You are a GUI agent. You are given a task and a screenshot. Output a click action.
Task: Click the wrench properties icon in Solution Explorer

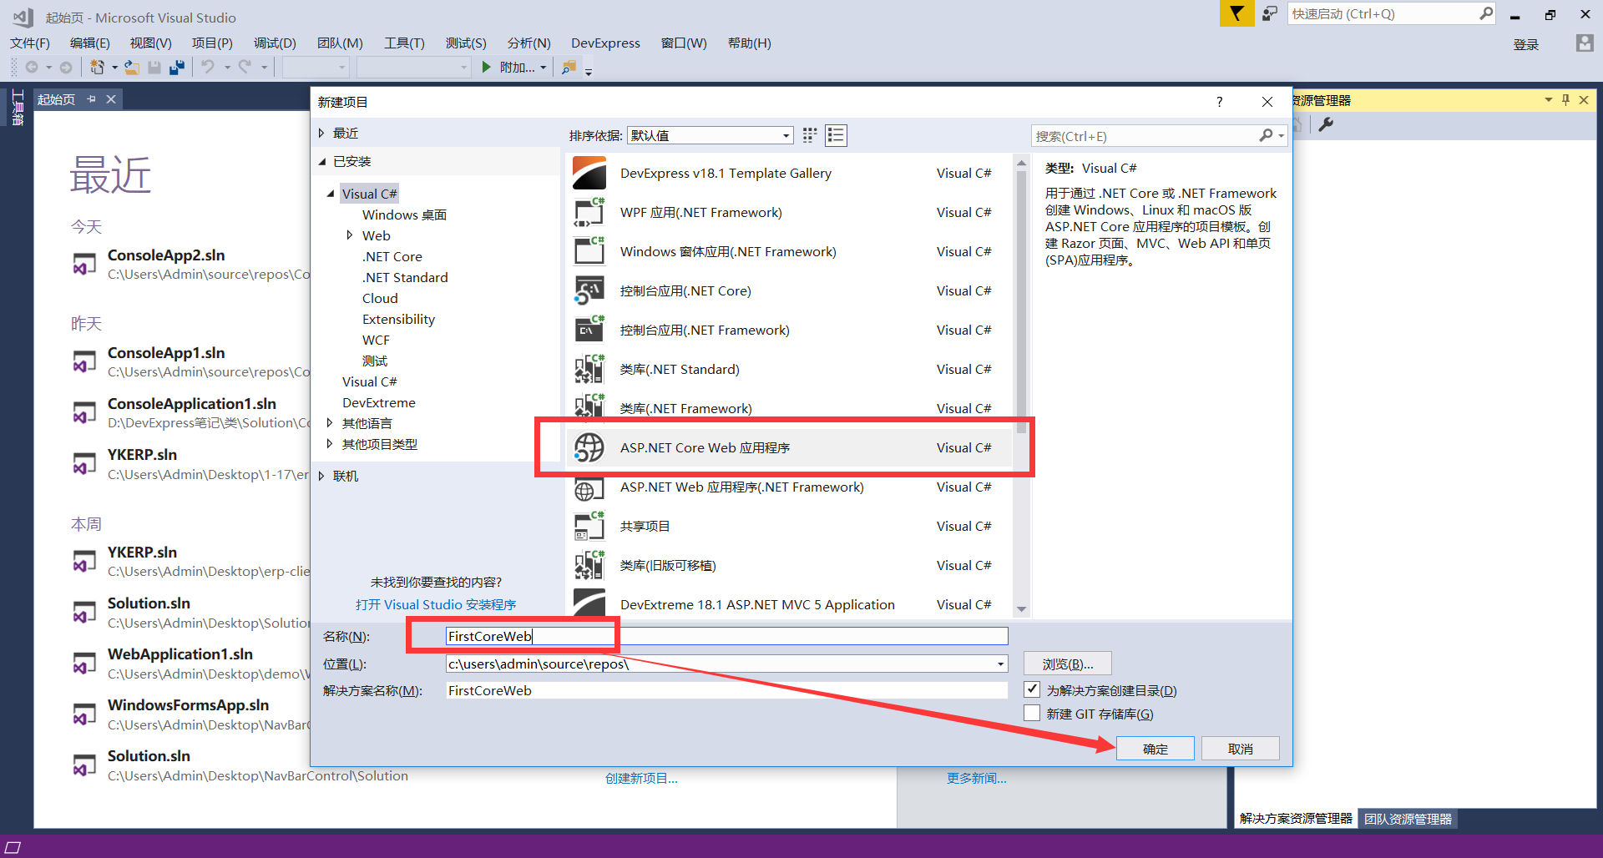[x=1326, y=124]
